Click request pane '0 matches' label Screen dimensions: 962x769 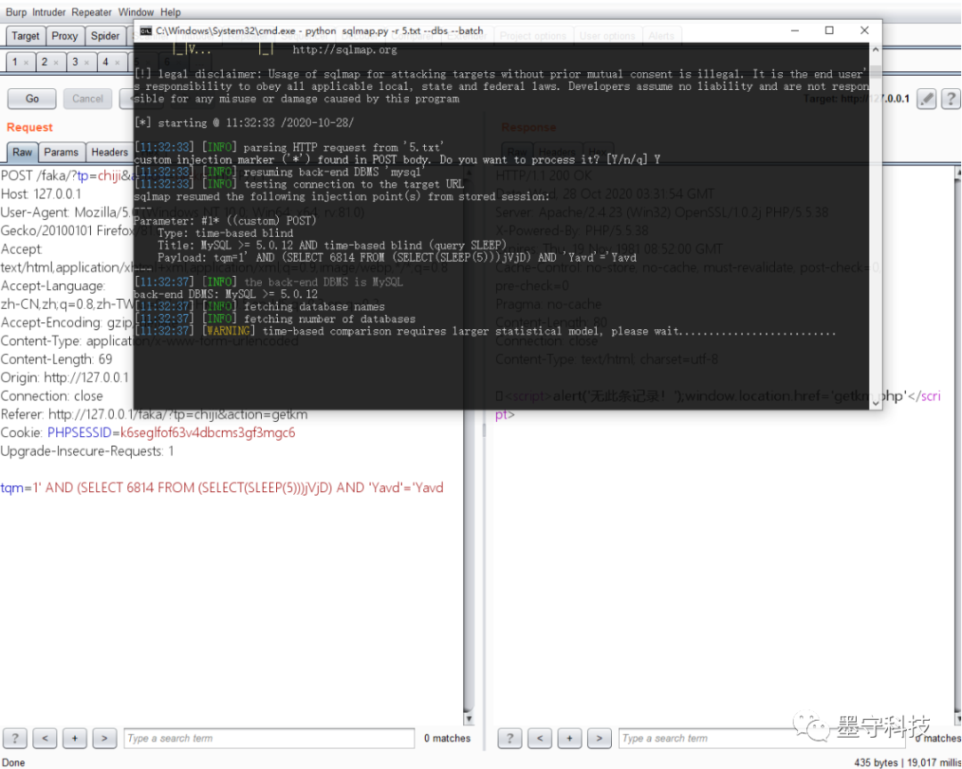tap(447, 739)
